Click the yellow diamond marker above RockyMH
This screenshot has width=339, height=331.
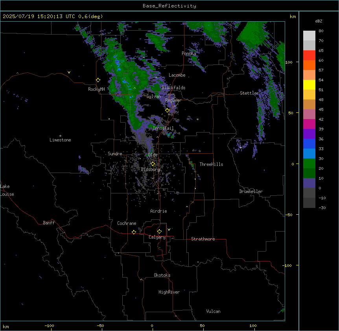(x=98, y=80)
